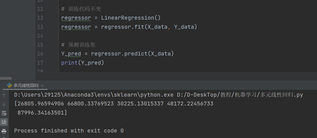Select the 多元线性回归 run tab
Viewport: 317px width, 138px height.
tap(26, 86)
